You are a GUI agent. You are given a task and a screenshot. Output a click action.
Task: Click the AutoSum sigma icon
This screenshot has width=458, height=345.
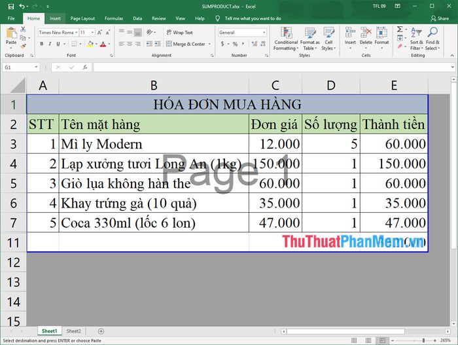point(400,29)
